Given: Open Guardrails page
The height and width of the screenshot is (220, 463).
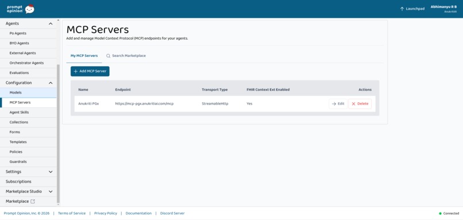Looking at the screenshot, I should [x=28, y=162].
